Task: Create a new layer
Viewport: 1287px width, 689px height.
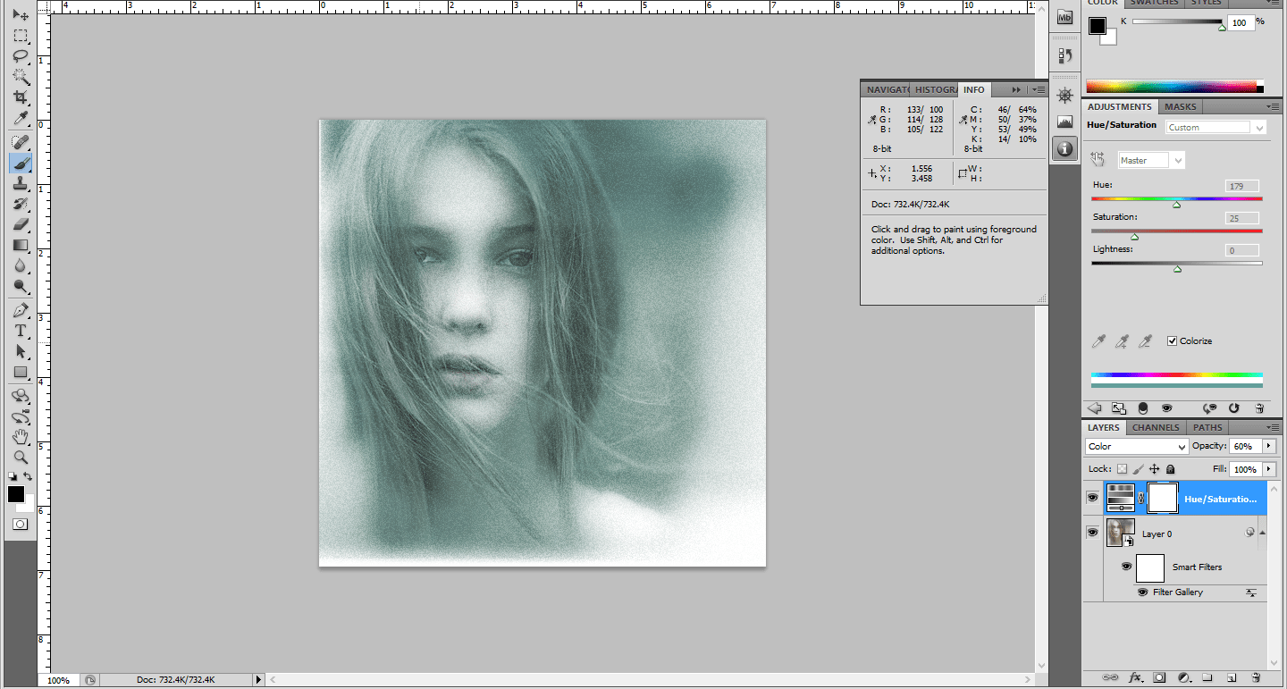Action: pyautogui.click(x=1231, y=677)
